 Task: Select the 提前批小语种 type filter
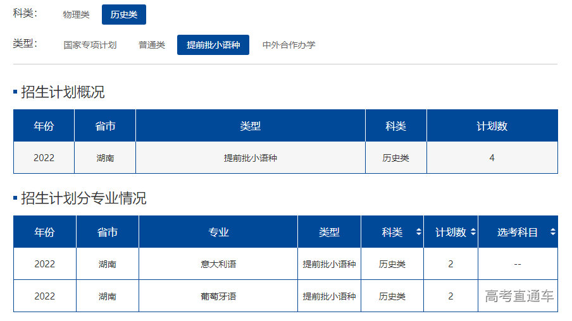pyautogui.click(x=213, y=45)
